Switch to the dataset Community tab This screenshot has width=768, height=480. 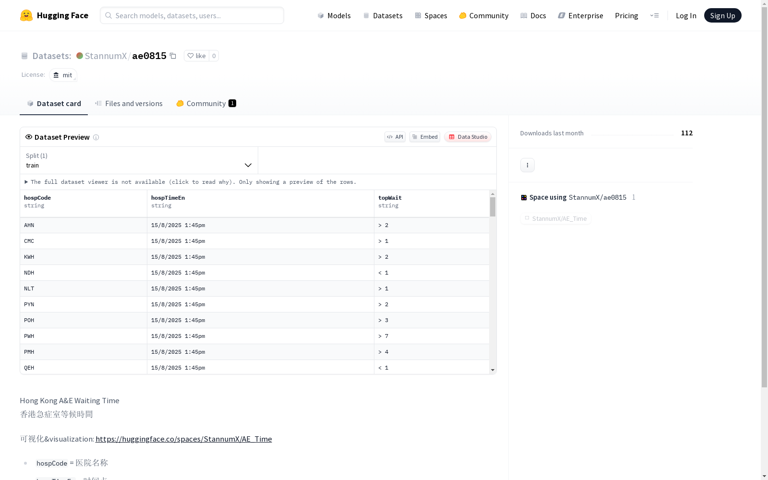click(x=206, y=104)
